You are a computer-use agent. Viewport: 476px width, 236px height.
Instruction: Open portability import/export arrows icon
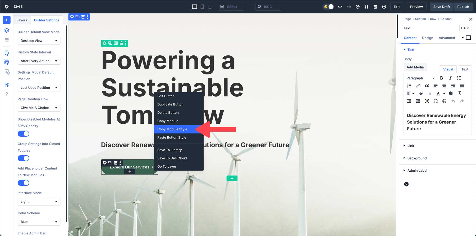(x=366, y=7)
